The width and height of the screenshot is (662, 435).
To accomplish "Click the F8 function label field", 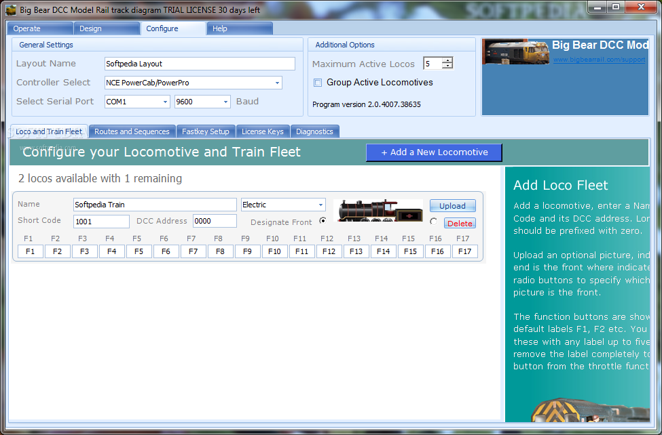I will point(221,251).
